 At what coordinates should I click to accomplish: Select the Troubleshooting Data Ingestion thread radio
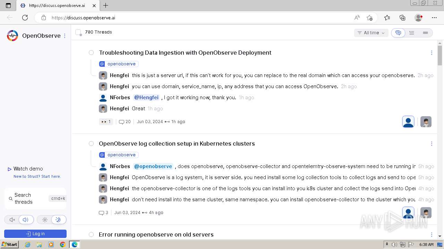91,53
